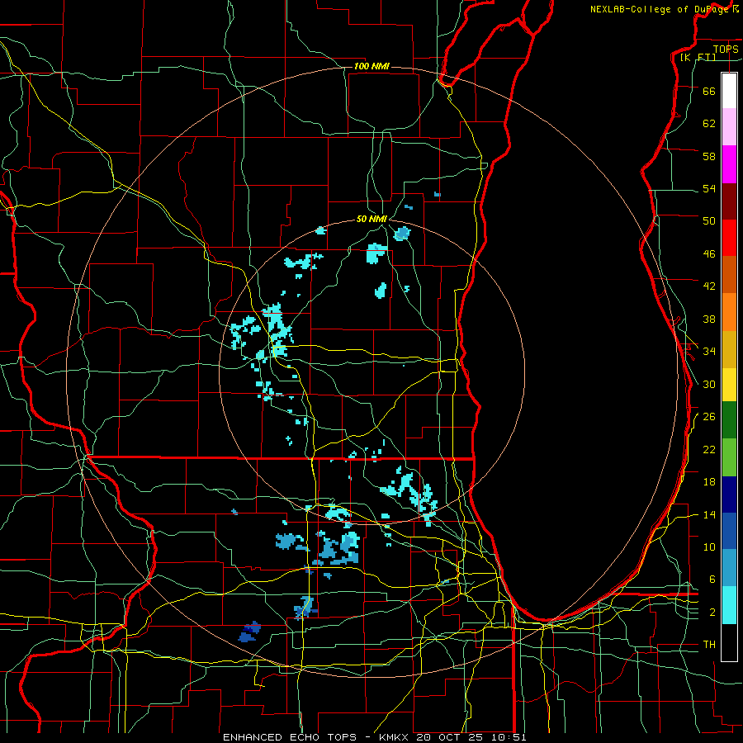Click the 22 scale value
This screenshot has width=743, height=743.
[709, 449]
